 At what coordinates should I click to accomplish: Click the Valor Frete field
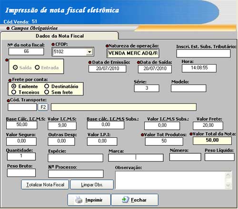pyautogui.click(x=208, y=126)
